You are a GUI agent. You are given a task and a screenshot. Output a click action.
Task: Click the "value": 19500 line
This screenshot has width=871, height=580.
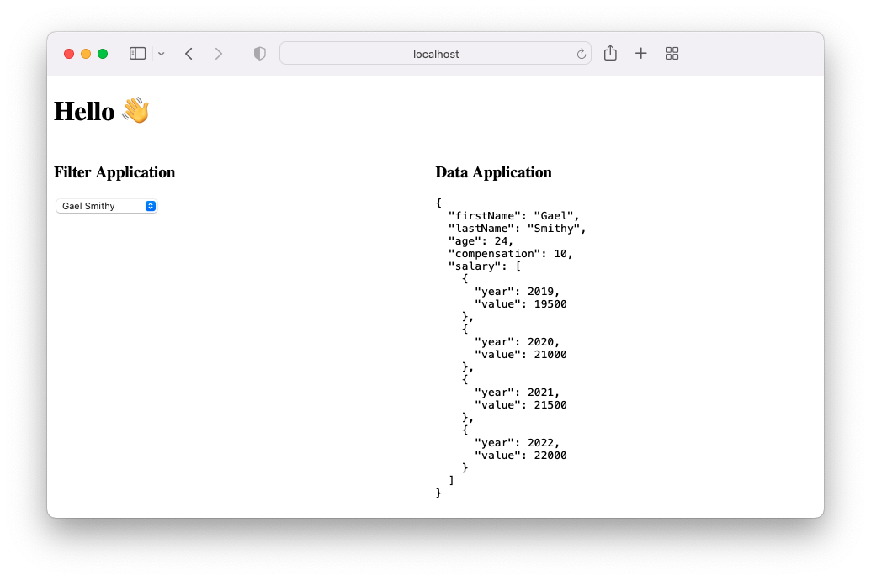click(x=520, y=304)
